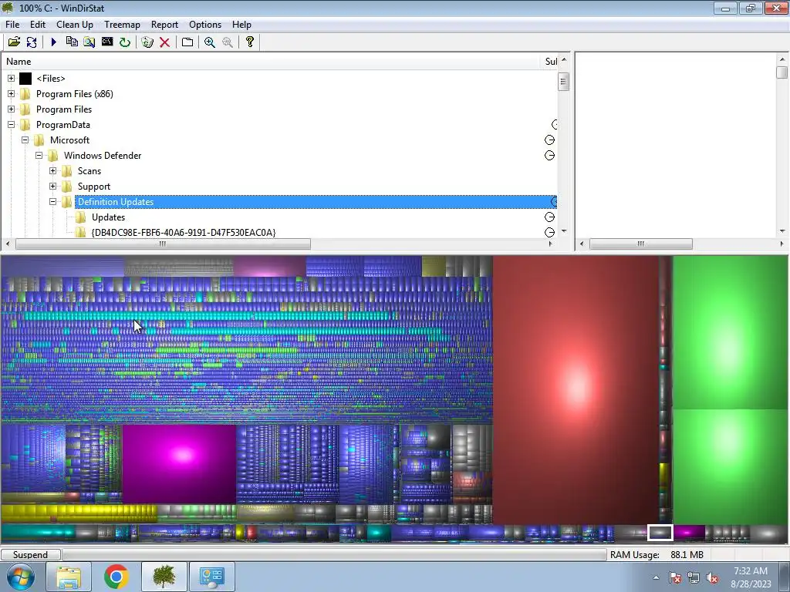Click the Zoom In magnifier icon

pyautogui.click(x=210, y=42)
